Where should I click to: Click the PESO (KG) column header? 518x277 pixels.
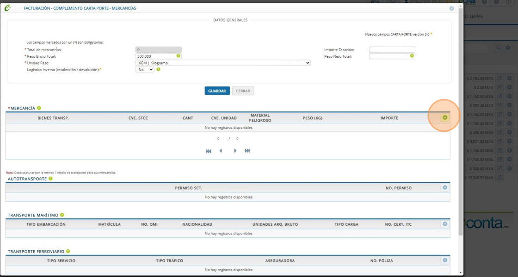pos(312,118)
